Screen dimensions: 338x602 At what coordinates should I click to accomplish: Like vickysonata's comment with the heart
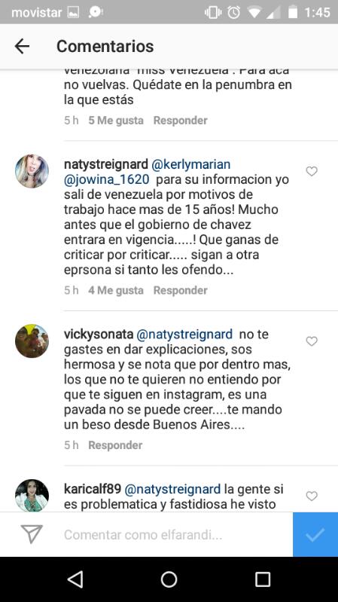(312, 341)
